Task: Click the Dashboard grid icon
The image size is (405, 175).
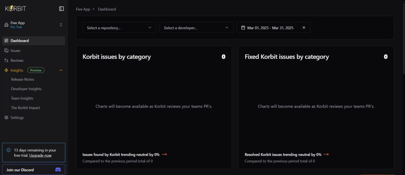Action: [x=6, y=41]
